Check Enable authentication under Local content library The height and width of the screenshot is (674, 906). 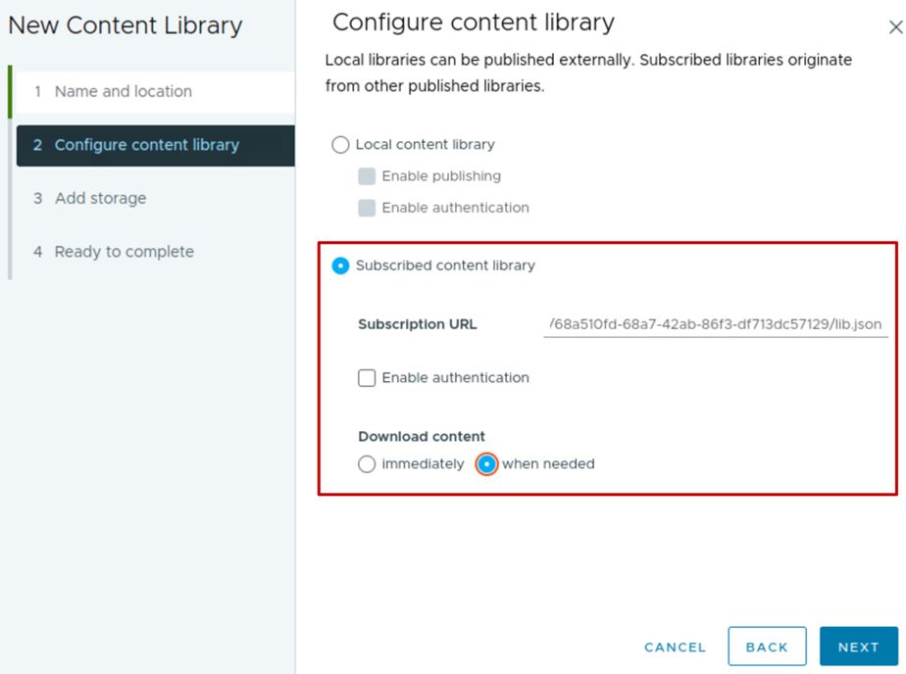click(x=367, y=208)
